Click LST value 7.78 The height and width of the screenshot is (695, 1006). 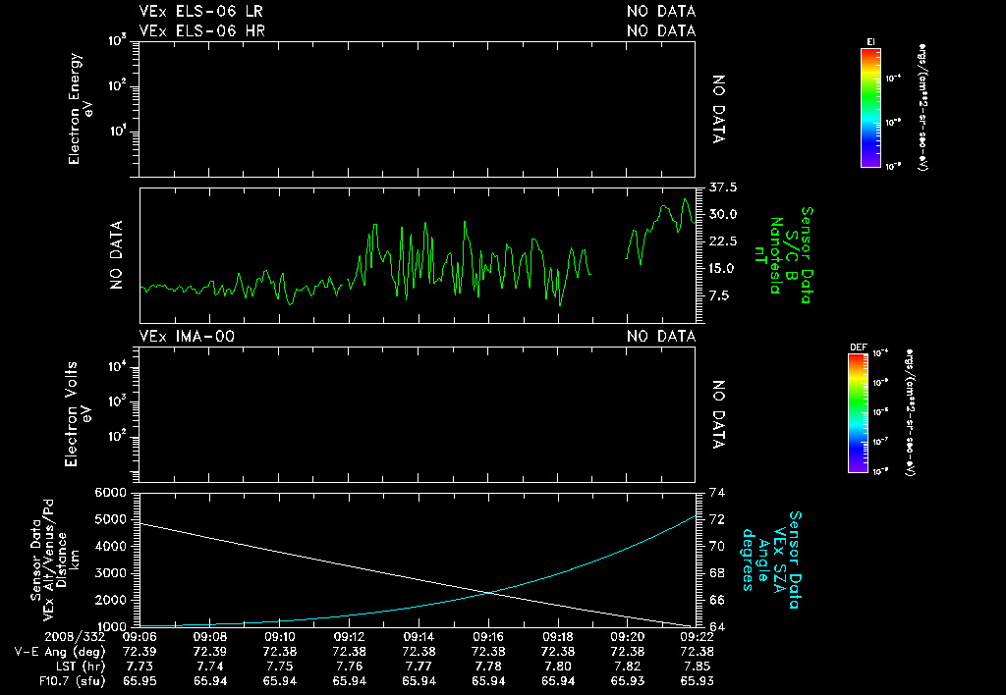[x=488, y=667]
